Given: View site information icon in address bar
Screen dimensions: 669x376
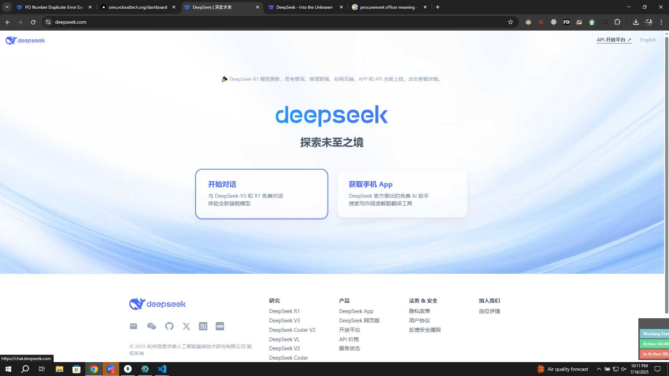Looking at the screenshot, I should pyautogui.click(x=48, y=22).
